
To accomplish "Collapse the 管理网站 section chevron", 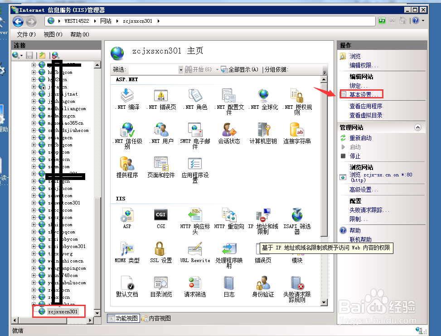I will click(x=417, y=127).
